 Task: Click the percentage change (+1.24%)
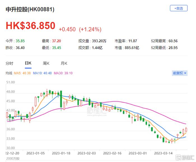tap(90, 29)
